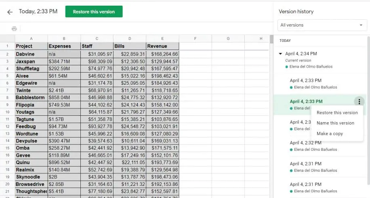Click the Gevee cell
370x198 pixels.
[31, 155]
